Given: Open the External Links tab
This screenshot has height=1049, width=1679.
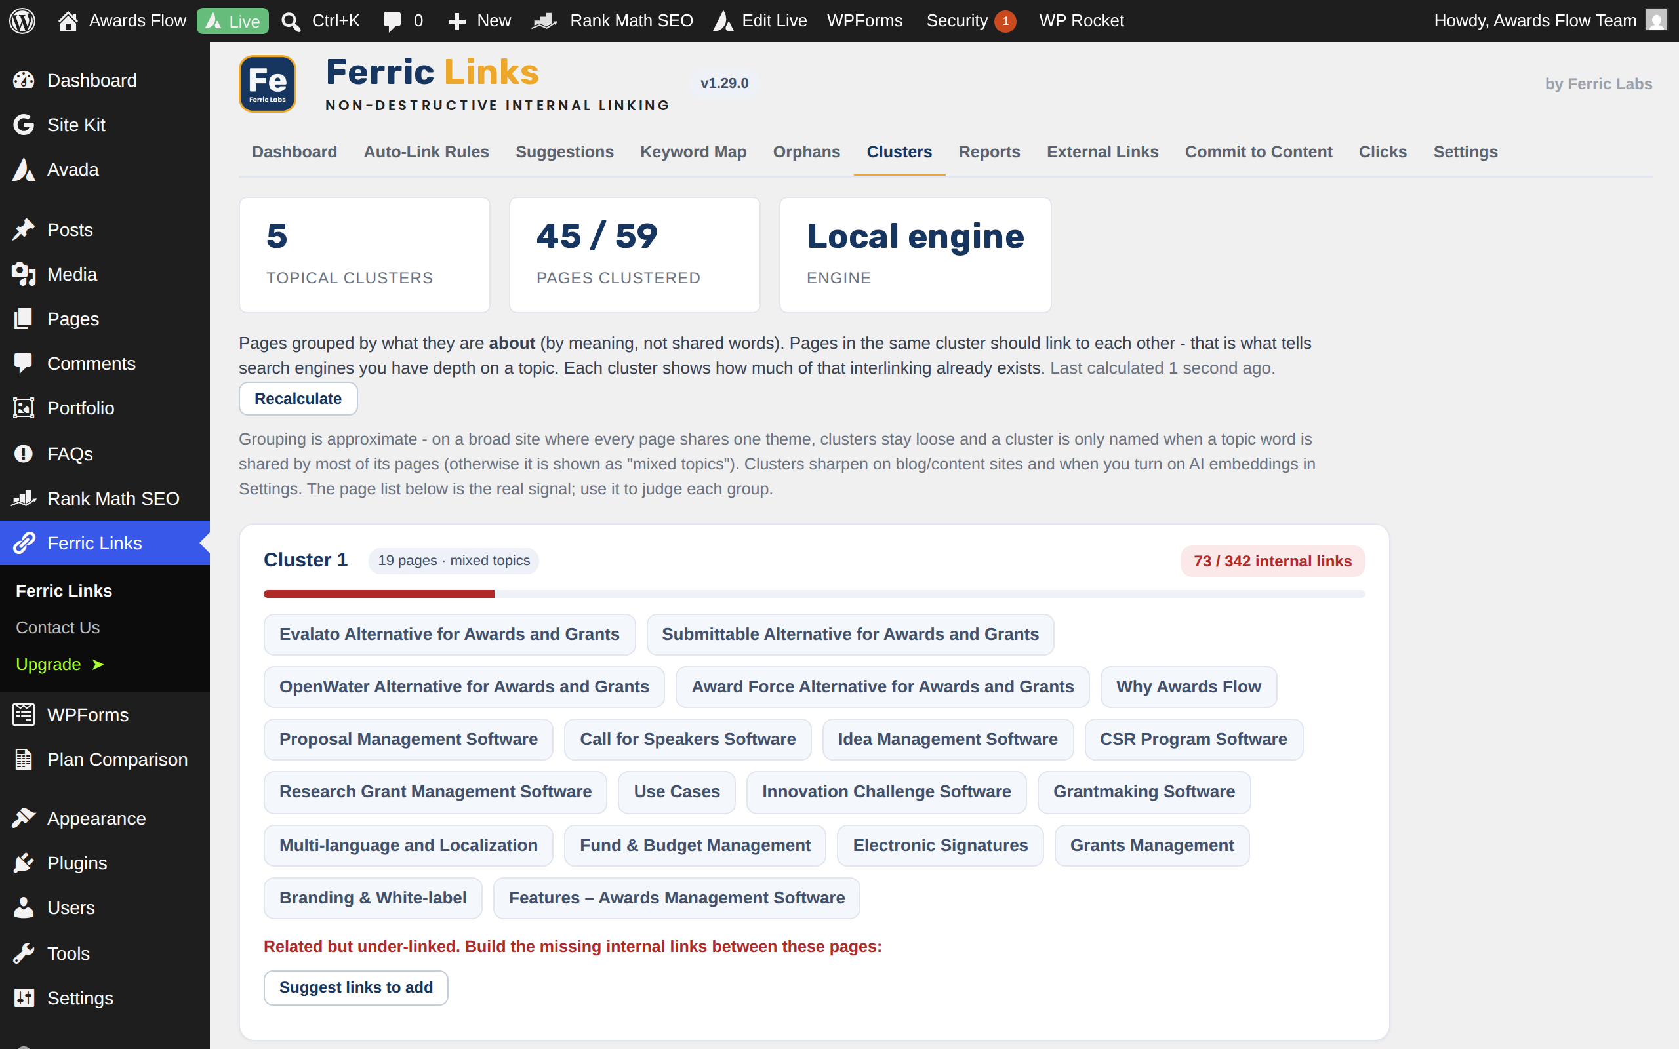Looking at the screenshot, I should 1102,152.
